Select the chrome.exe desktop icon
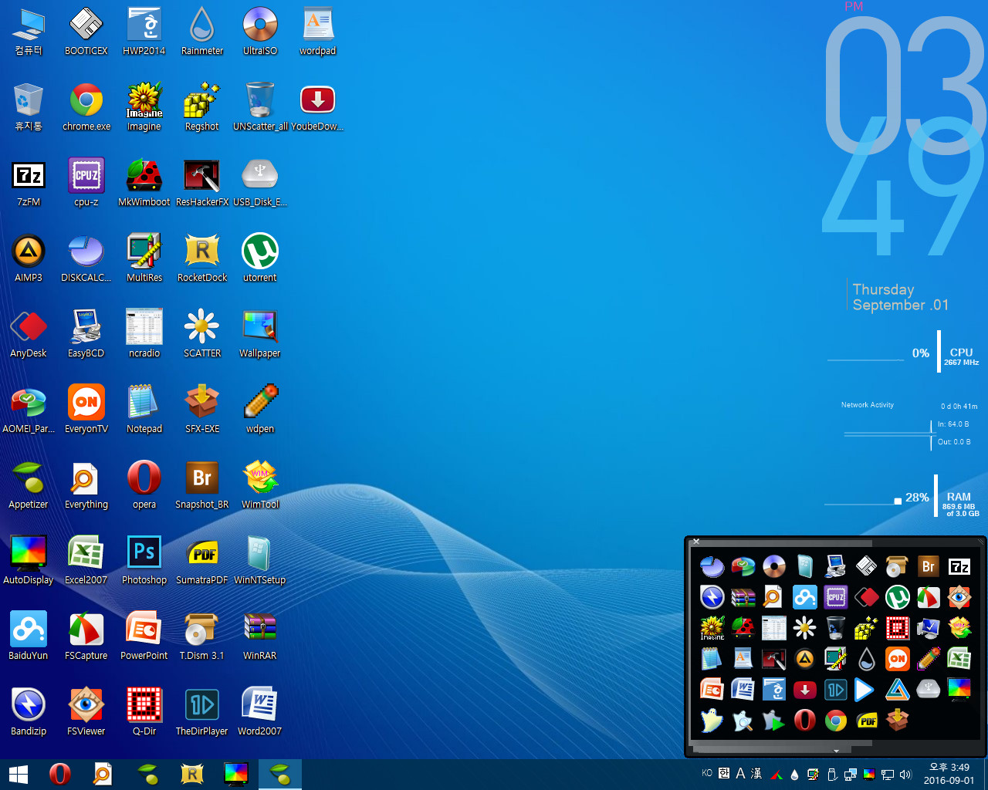988x790 pixels. [x=86, y=108]
